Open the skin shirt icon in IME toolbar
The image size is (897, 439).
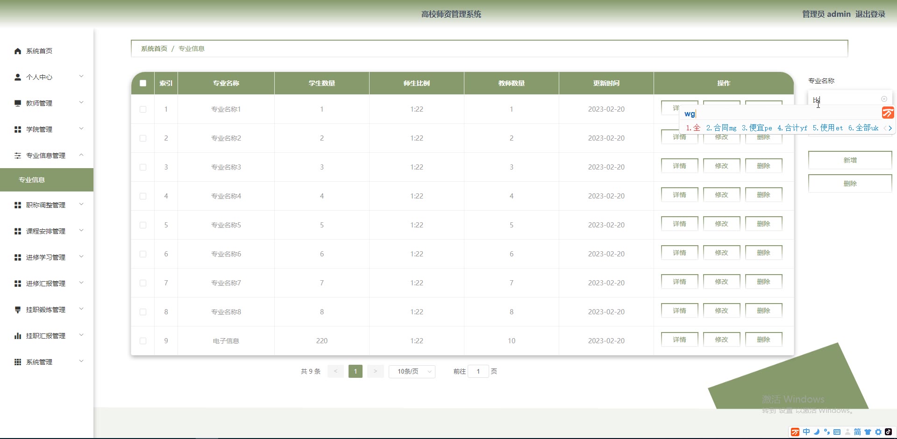click(x=868, y=432)
